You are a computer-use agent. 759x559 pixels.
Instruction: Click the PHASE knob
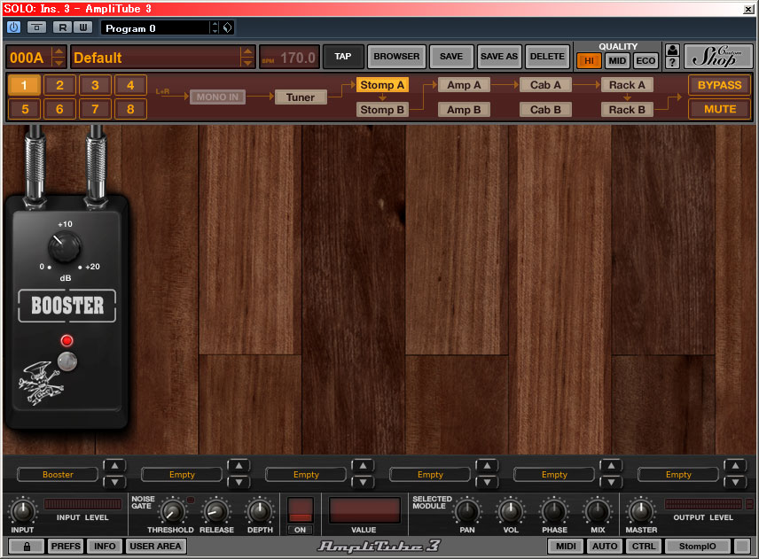pos(554,510)
